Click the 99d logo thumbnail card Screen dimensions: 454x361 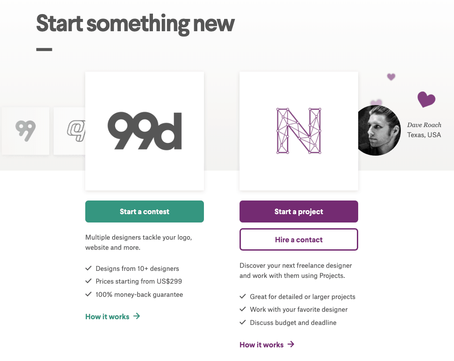click(x=144, y=131)
